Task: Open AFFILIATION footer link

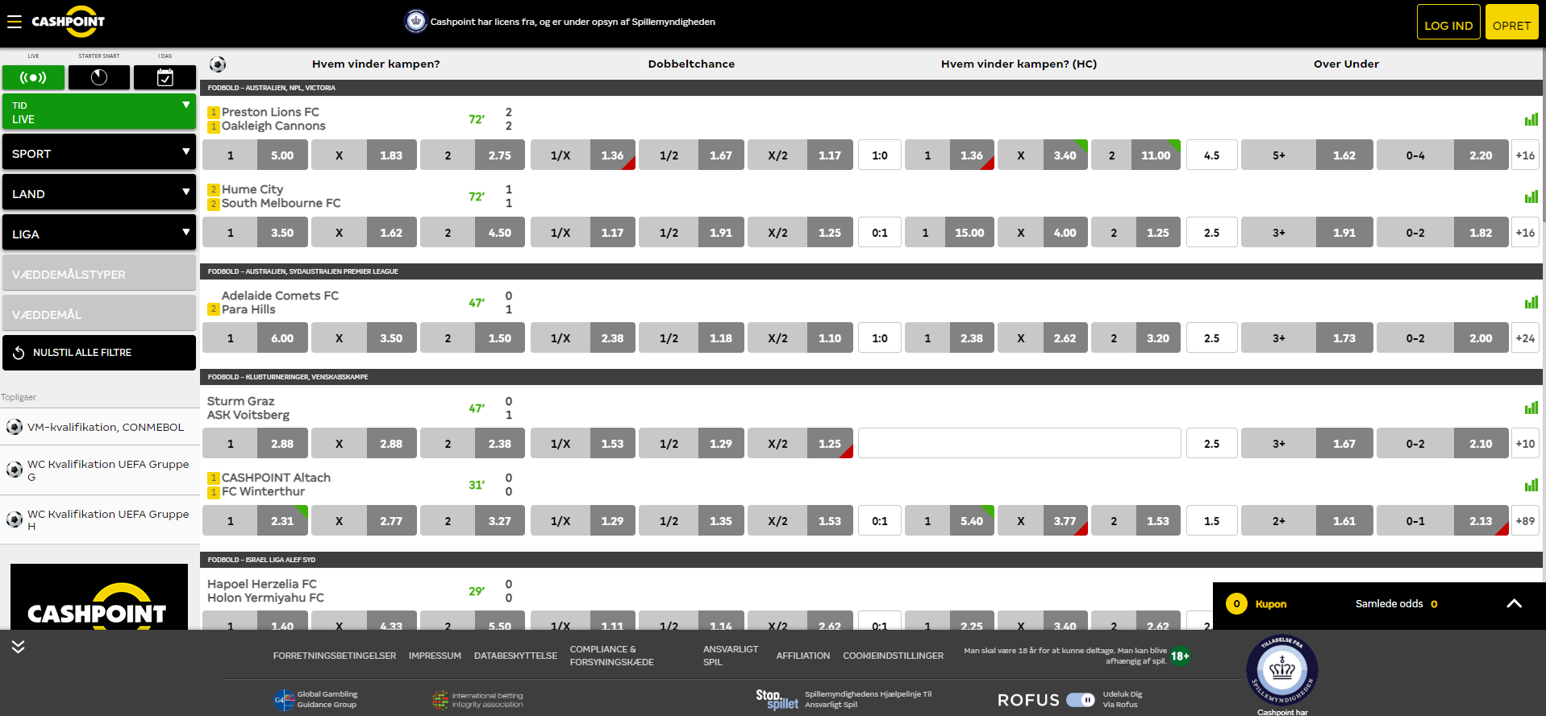Action: pos(802,656)
